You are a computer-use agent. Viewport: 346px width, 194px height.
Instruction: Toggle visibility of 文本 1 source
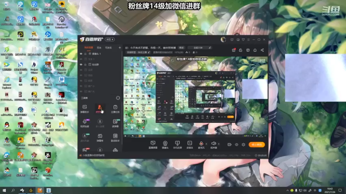[81, 59]
